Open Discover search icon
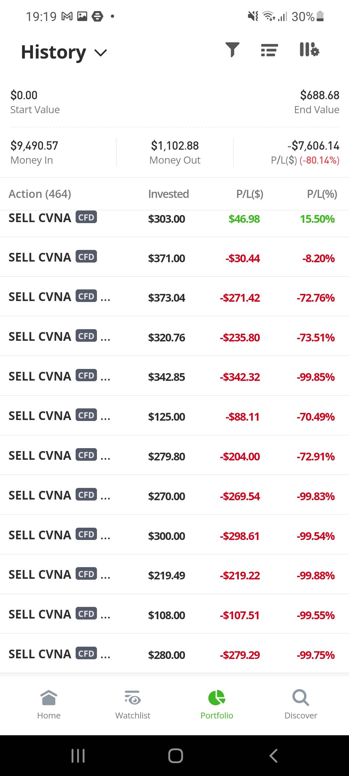This screenshot has height=776, width=349. pyautogui.click(x=301, y=697)
